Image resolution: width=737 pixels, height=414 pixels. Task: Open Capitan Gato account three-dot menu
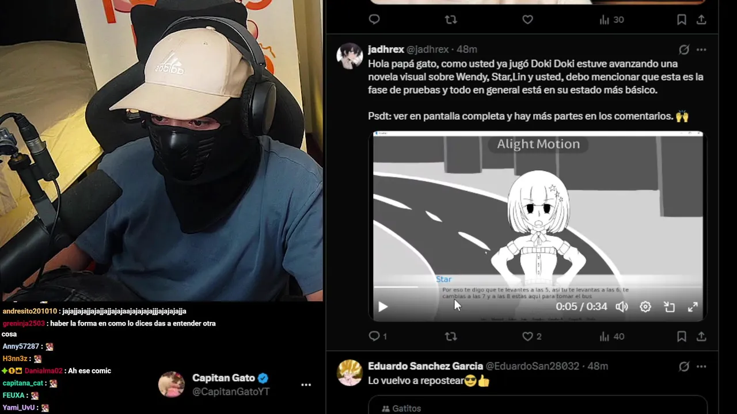point(306,385)
